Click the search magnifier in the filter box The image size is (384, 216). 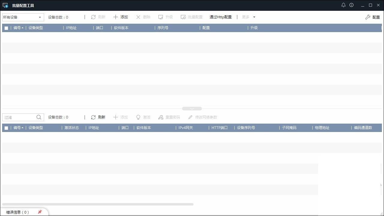[39, 117]
